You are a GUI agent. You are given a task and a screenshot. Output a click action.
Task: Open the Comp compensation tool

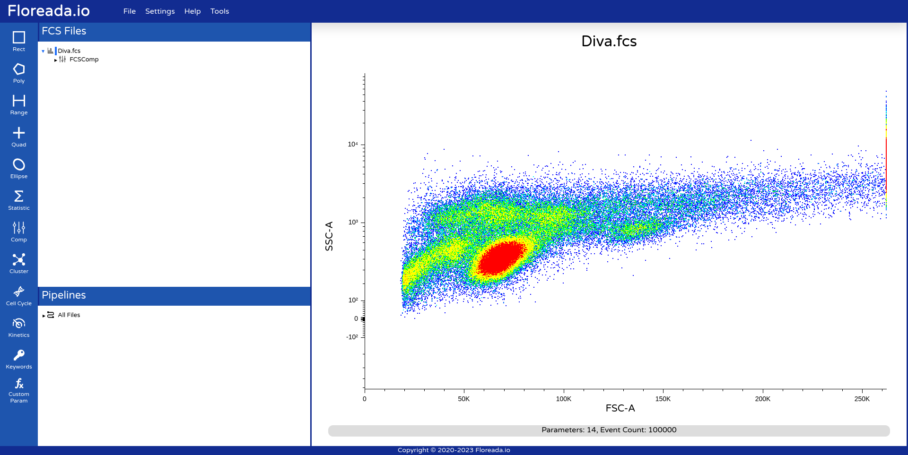pyautogui.click(x=18, y=231)
